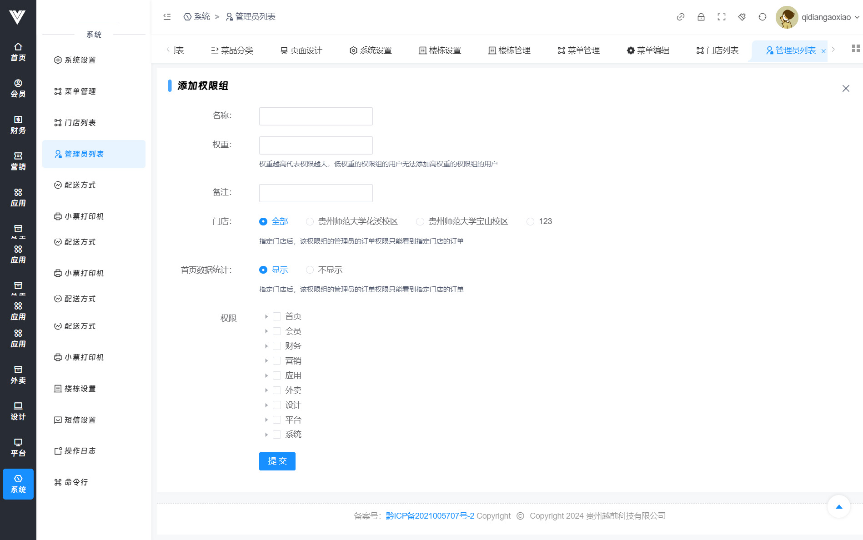Expand the 系统 permission tree node

pos(266,435)
